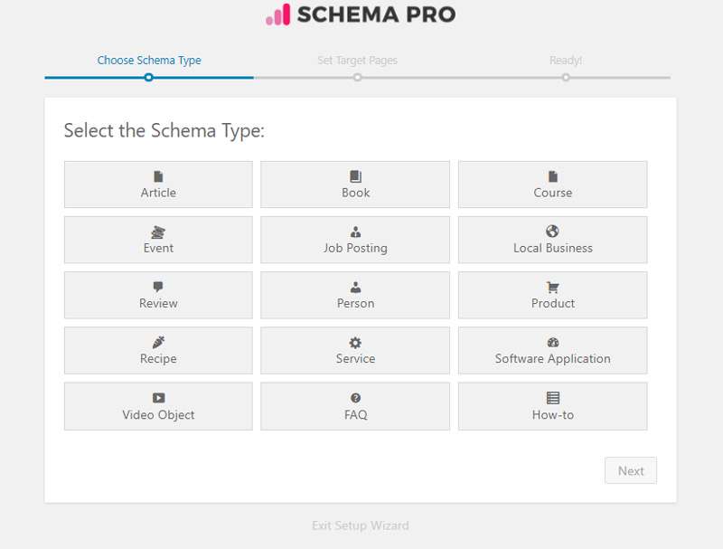Select the Product shopping cart icon
Image resolution: width=723 pixels, height=549 pixels.
click(553, 288)
